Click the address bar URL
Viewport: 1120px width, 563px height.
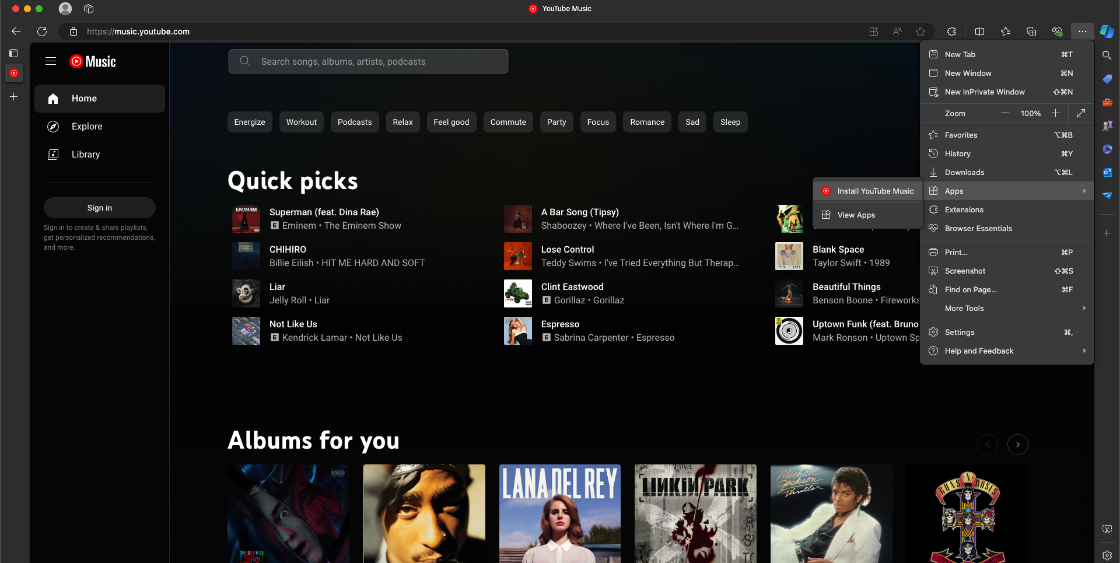(138, 32)
